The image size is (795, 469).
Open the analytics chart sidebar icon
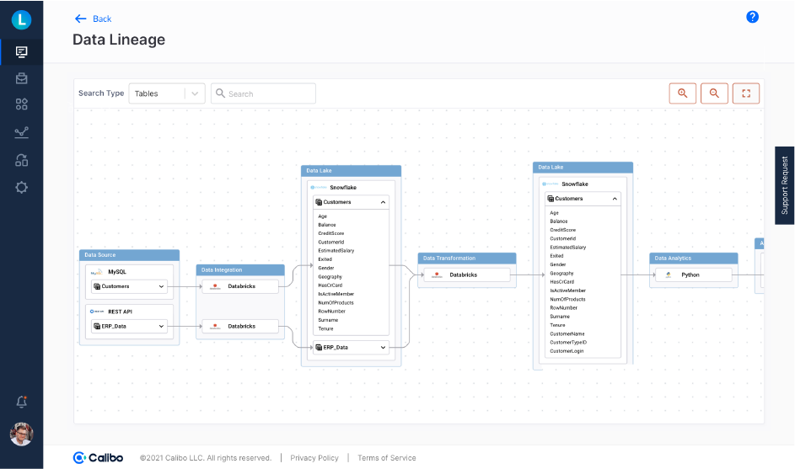21,133
